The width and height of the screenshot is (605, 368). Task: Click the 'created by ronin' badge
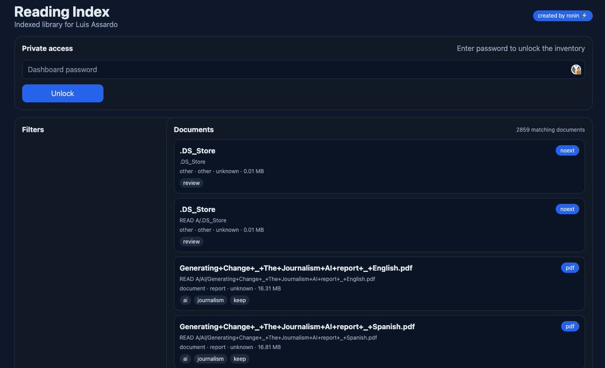563,16
